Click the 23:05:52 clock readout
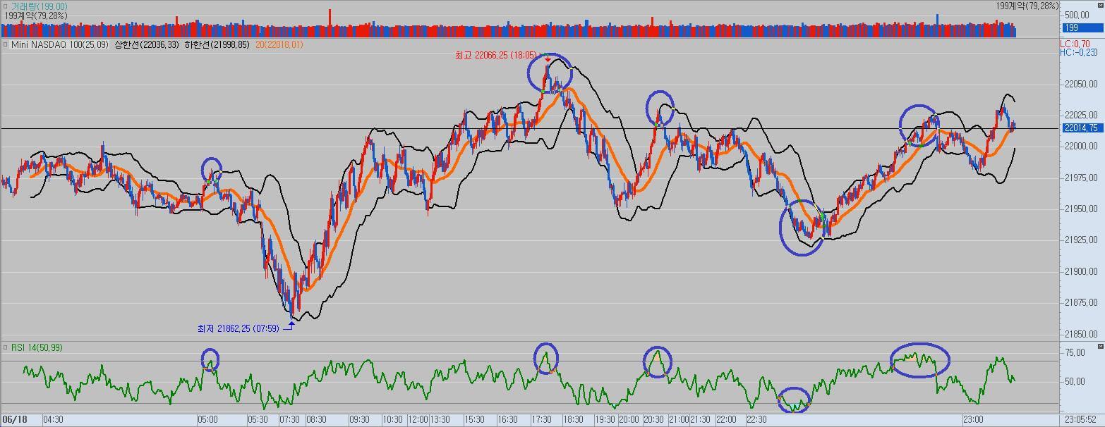Viewport: 1105px width, 427px height. [1080, 419]
